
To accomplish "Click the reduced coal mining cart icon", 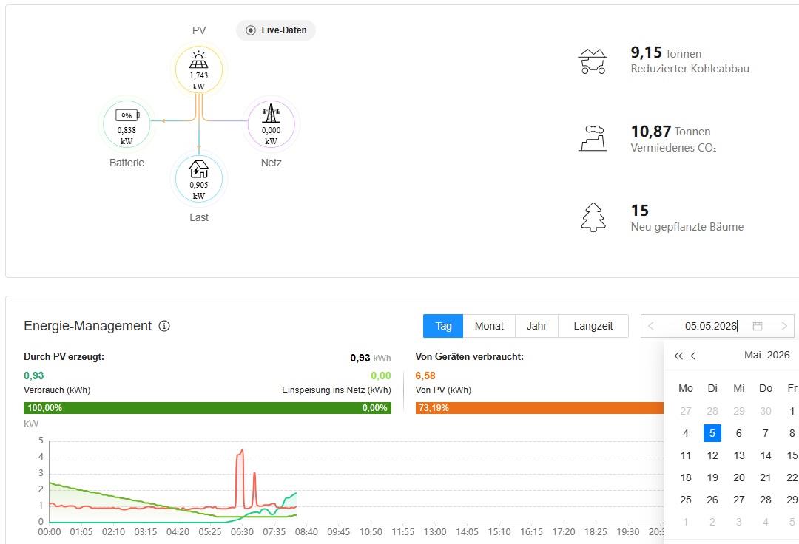I will (x=593, y=61).
